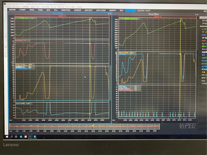
Task: Close the right タイムプロット panel
Action: pos(198,14)
